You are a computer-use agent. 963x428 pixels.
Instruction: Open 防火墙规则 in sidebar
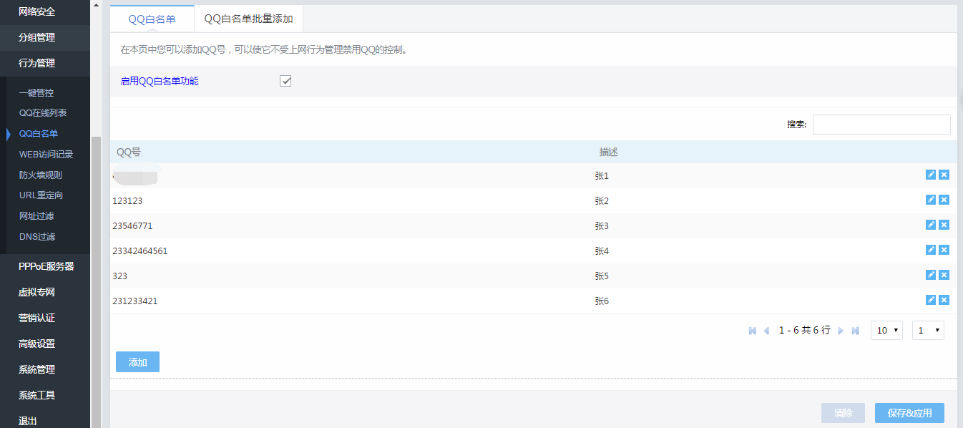coord(41,175)
